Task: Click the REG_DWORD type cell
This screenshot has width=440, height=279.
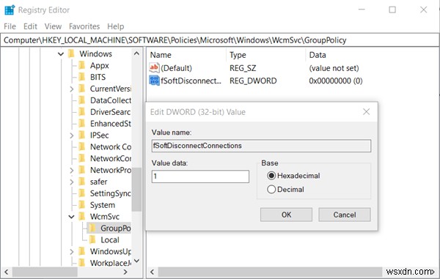Action: pyautogui.click(x=253, y=81)
